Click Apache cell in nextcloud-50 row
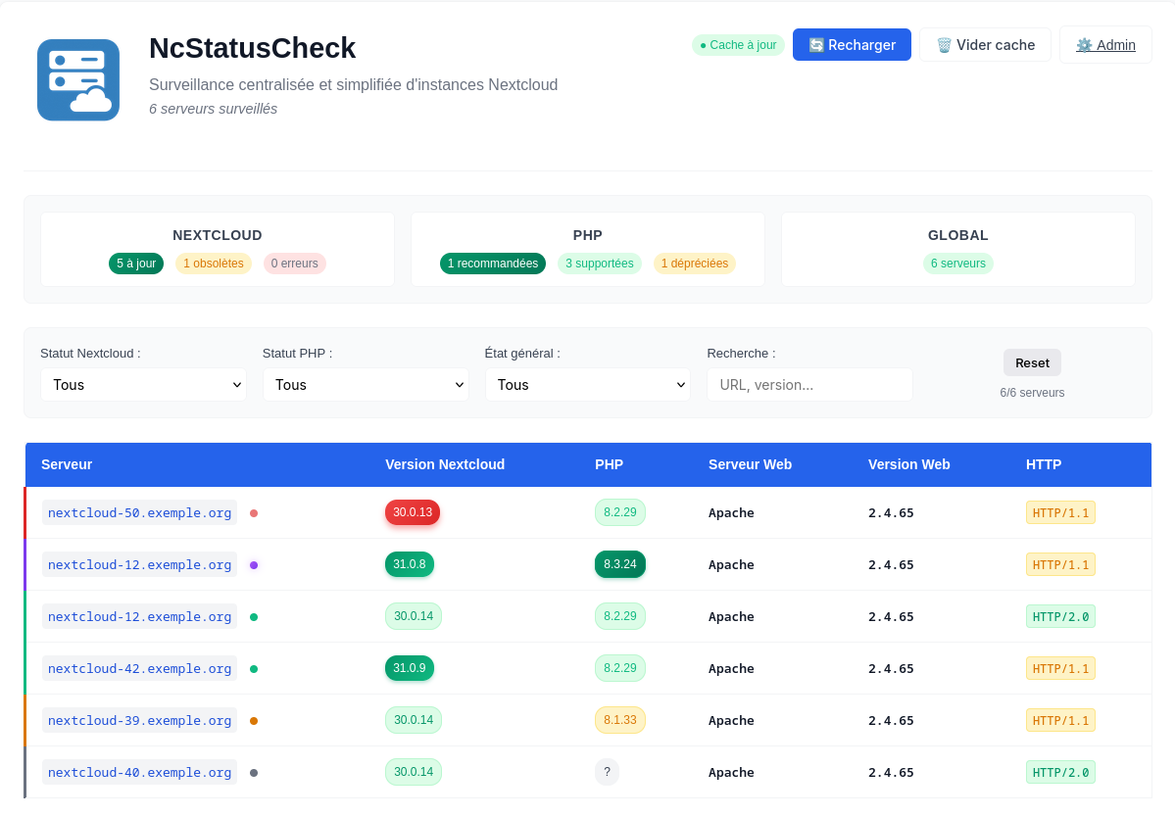This screenshot has height=817, width=1175. click(731, 513)
